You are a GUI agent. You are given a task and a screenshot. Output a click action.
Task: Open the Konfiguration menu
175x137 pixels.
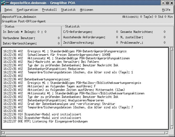(27, 10)
